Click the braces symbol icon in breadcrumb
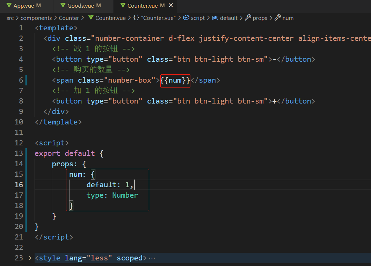 (x=136, y=18)
